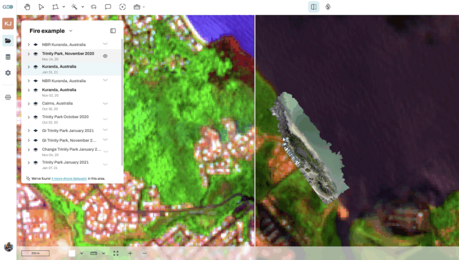
Task: Show the NBR Kuranda top layer
Action: pos(105,44)
